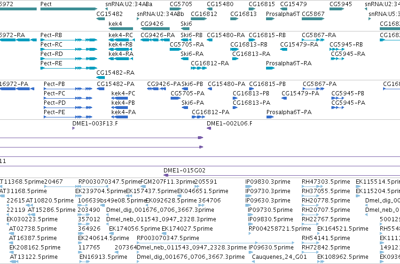The height and width of the screenshot is (264, 400).
Task: Click transcript kek4-RC
Action: point(121,35)
